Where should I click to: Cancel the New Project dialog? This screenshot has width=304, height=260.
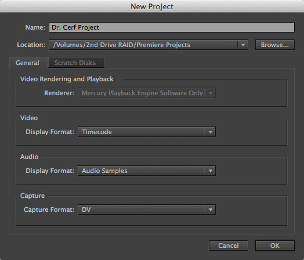229,245
